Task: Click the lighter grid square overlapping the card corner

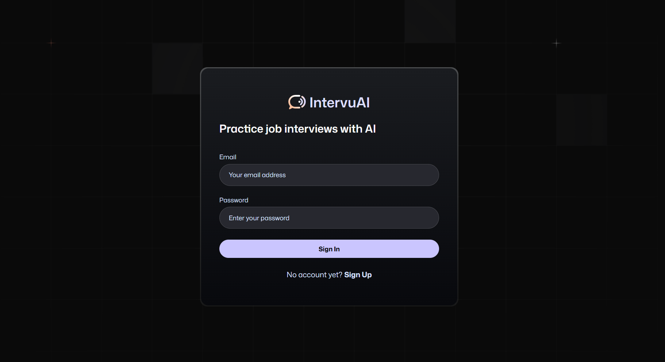Action: tap(177, 68)
